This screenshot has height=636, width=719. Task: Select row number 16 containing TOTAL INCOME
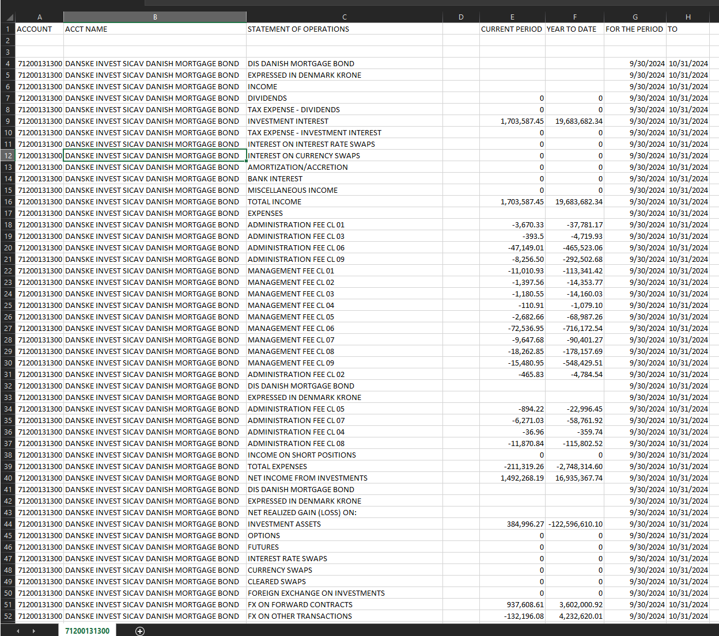[7, 201]
